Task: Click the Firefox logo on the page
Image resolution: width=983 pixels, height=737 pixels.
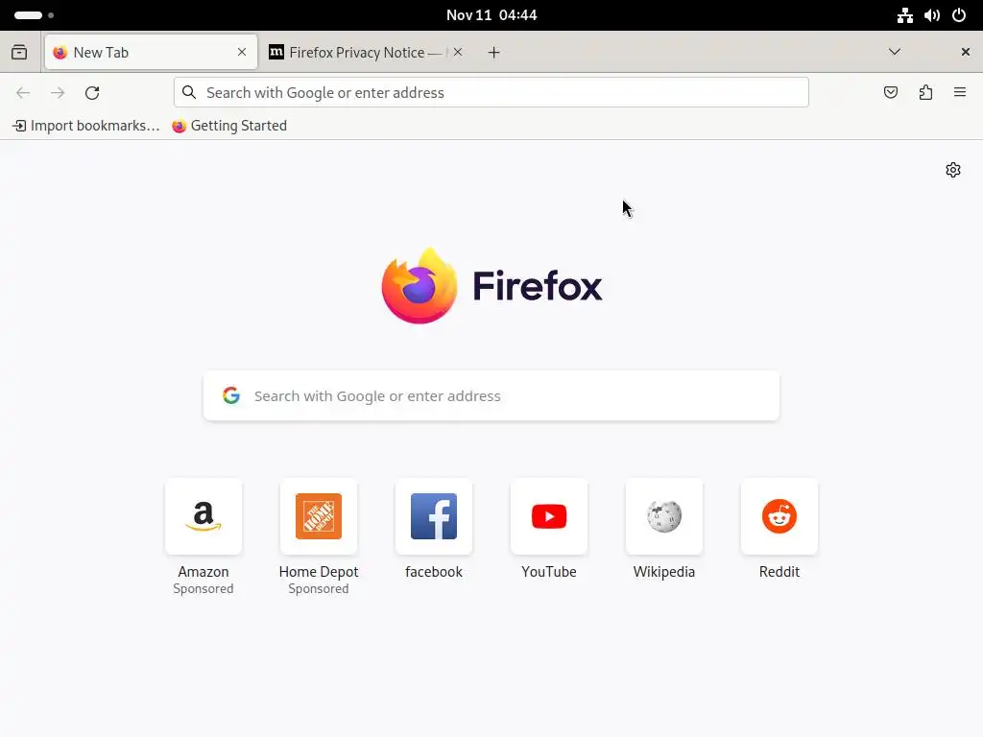Action: click(x=491, y=286)
